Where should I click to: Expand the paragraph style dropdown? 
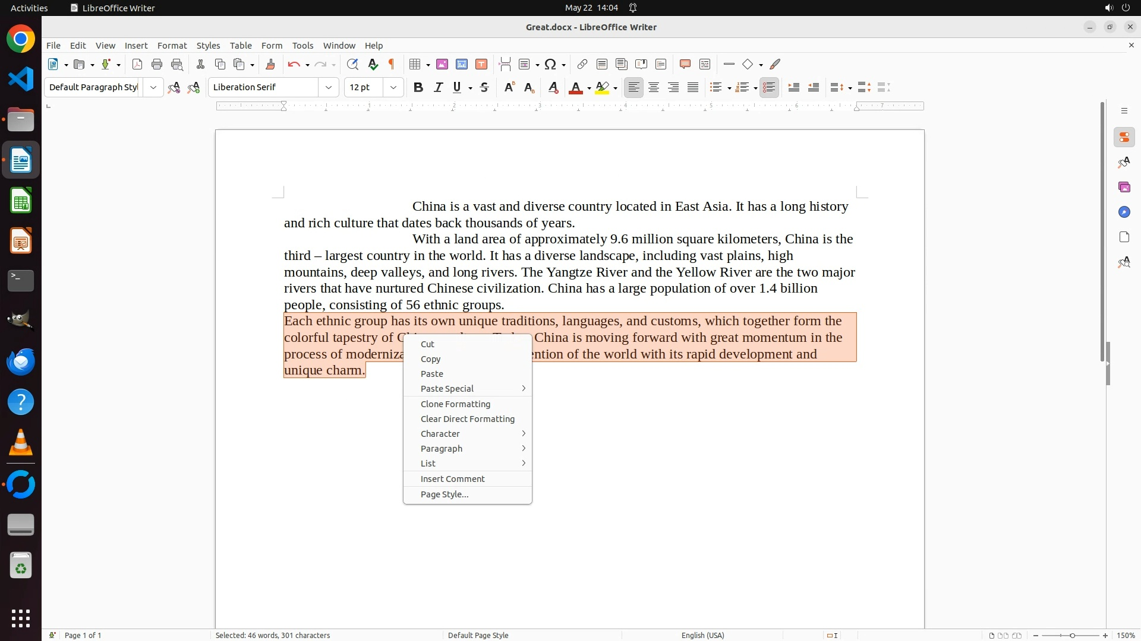pos(153,87)
